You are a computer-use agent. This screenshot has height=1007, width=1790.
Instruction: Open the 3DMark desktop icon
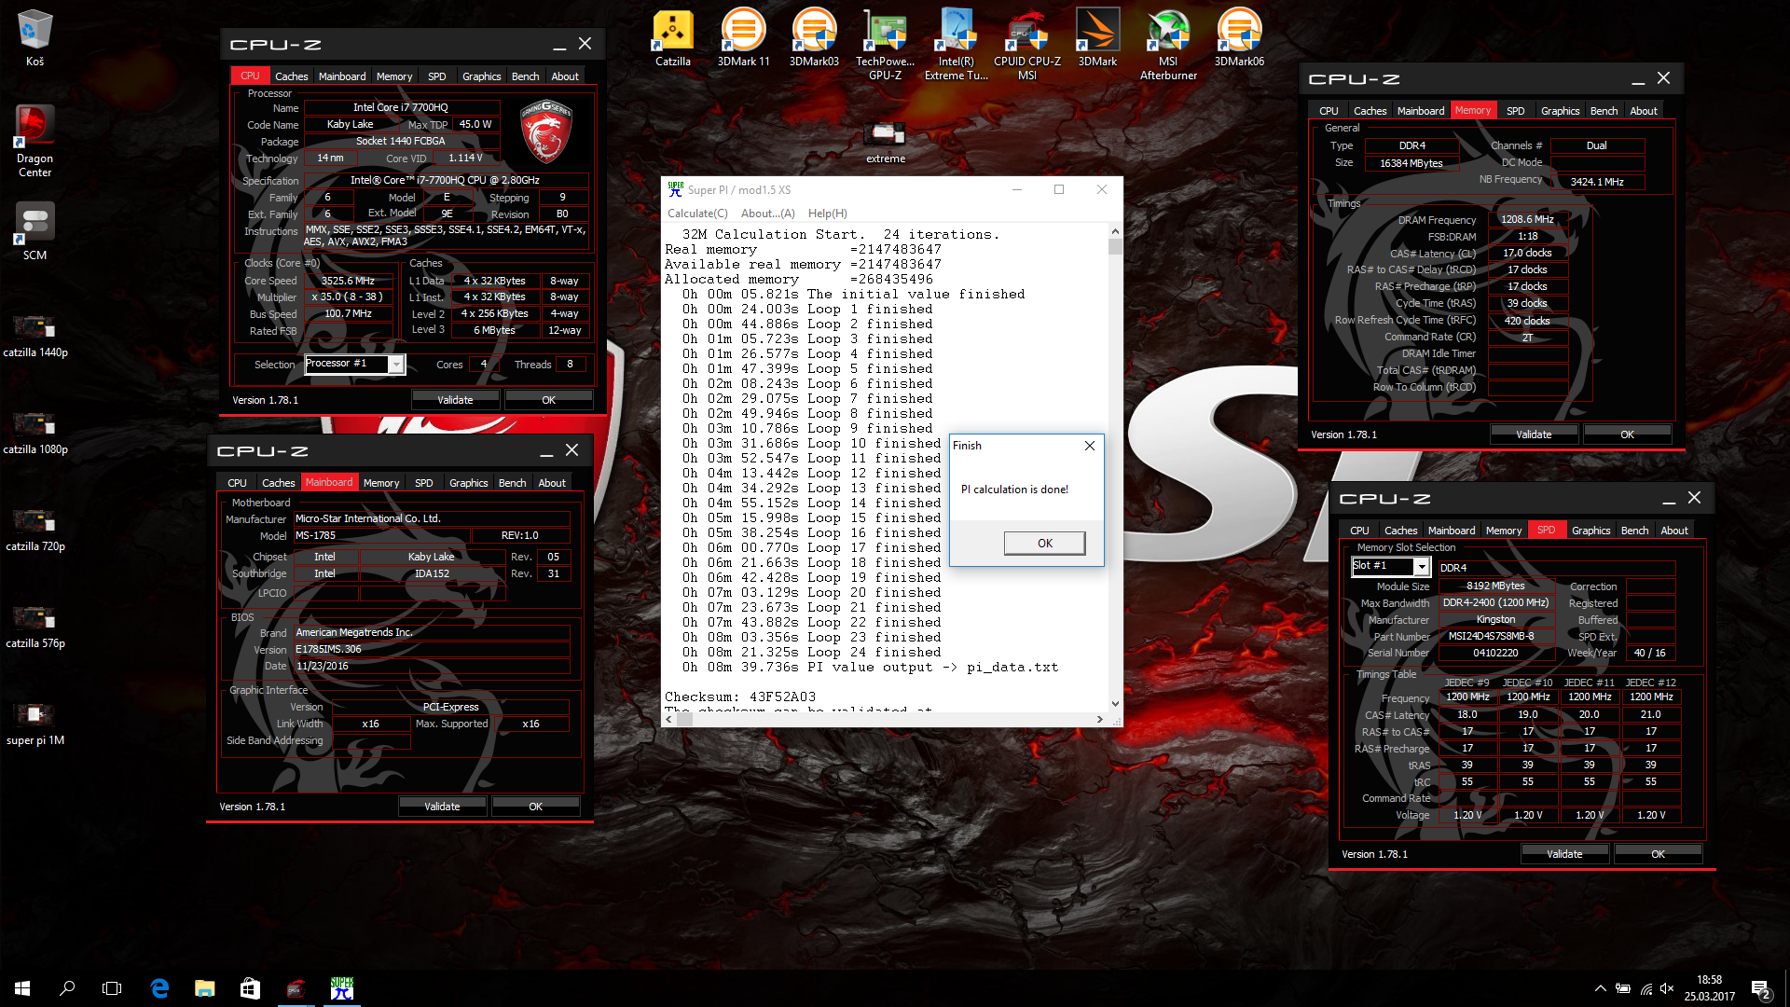point(1097,38)
